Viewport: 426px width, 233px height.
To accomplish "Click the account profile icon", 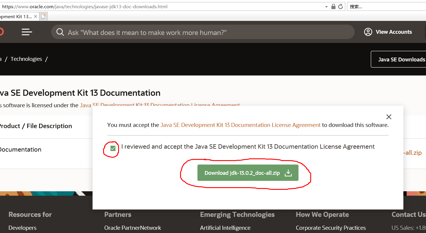I will tap(368, 32).
